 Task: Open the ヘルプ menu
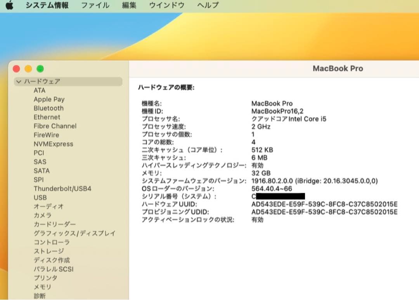click(x=207, y=5)
